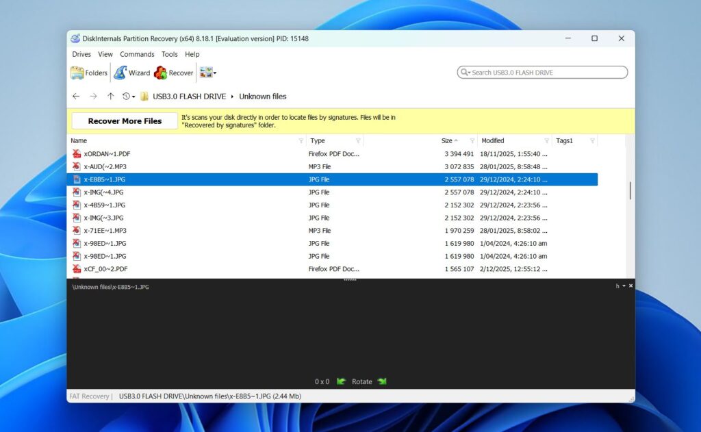Rotate the preview image left
This screenshot has width=701, height=432.
click(x=341, y=381)
